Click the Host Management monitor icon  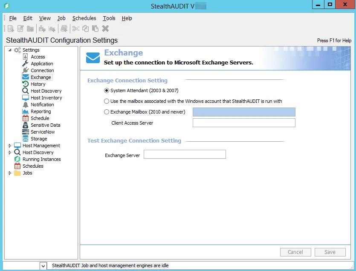17,146
